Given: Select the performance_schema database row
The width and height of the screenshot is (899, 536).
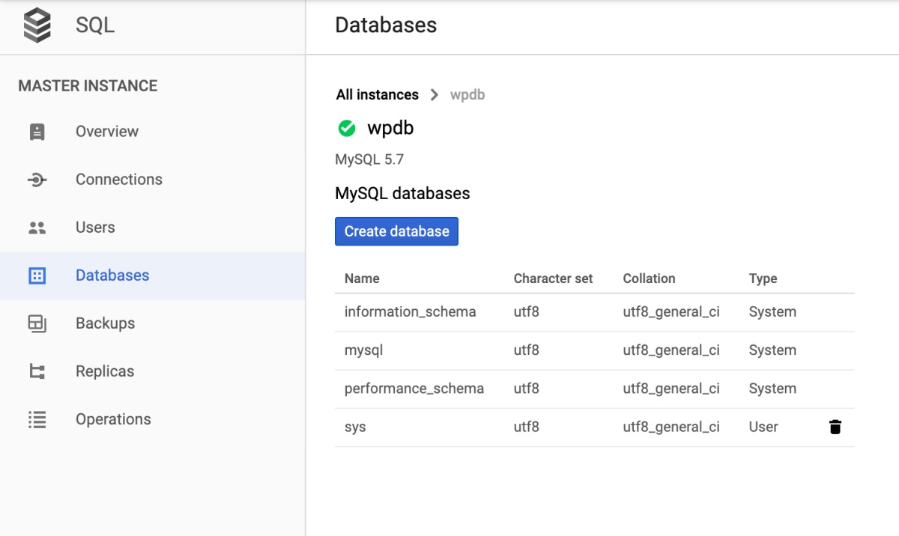Looking at the screenshot, I should [x=413, y=389].
